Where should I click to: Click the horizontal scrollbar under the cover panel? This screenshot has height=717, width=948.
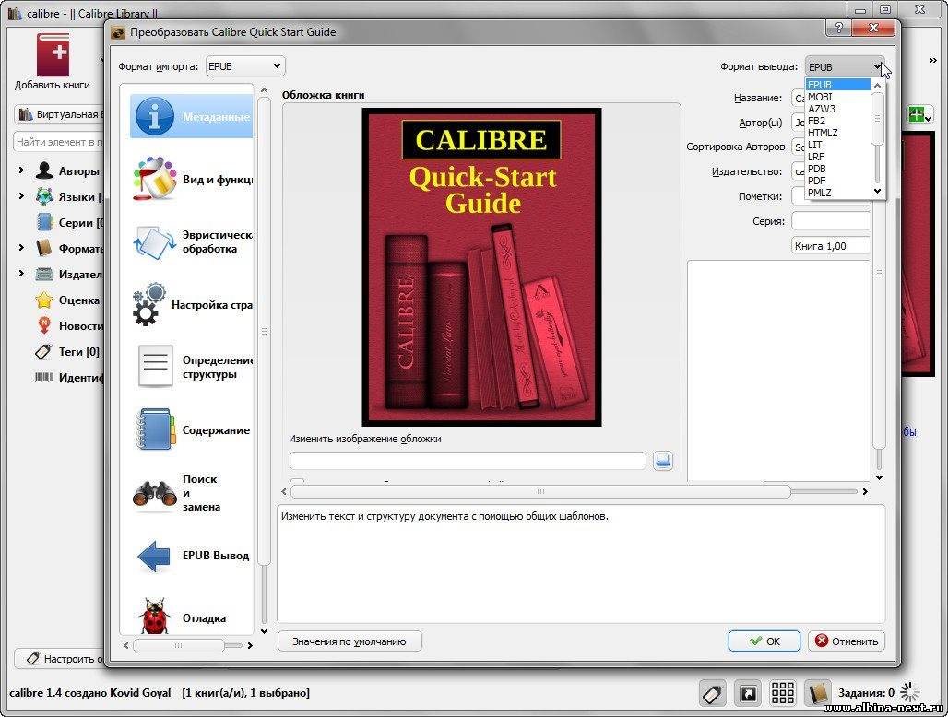pos(540,492)
